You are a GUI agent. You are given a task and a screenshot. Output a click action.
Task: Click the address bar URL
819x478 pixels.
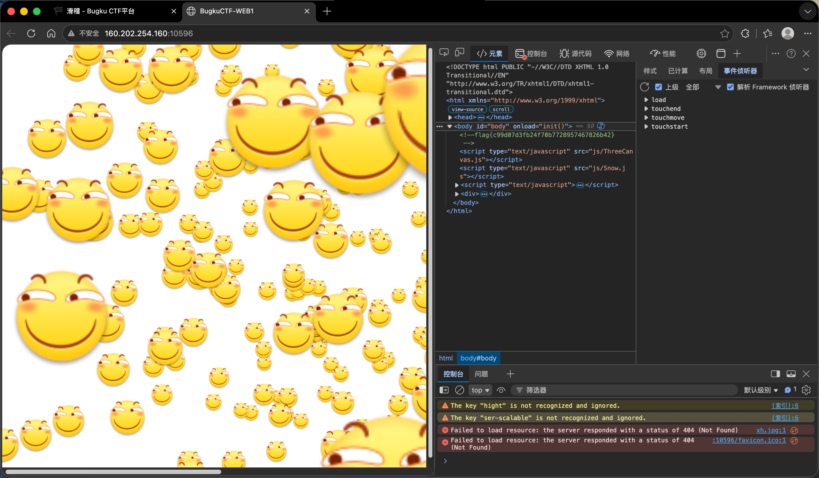[x=148, y=33]
